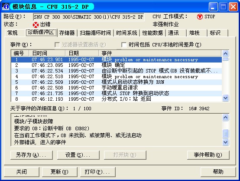Screen dimensions: 240x181
Task: Click detail line 要求的 OB: 诊断中断 OB (OB82)
Action: pos(52,128)
